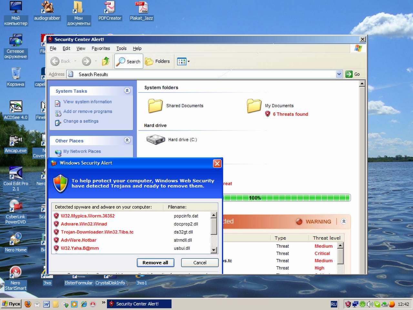This screenshot has height=310, width=413.
Task: Select W32.Mypics.Worm.36352 in the detected list
Action: pyautogui.click(x=87, y=216)
